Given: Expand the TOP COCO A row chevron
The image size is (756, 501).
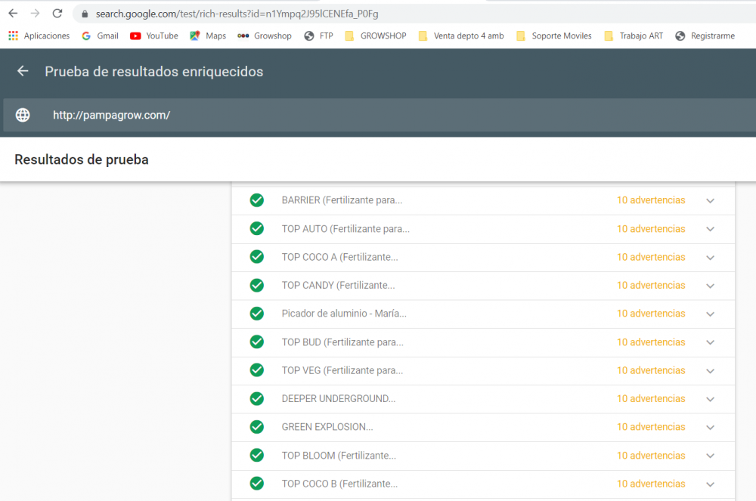Looking at the screenshot, I should coord(710,257).
